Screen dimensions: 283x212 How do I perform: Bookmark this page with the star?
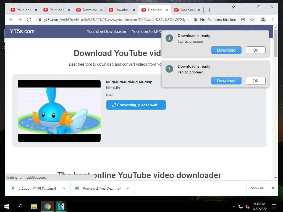252,20
